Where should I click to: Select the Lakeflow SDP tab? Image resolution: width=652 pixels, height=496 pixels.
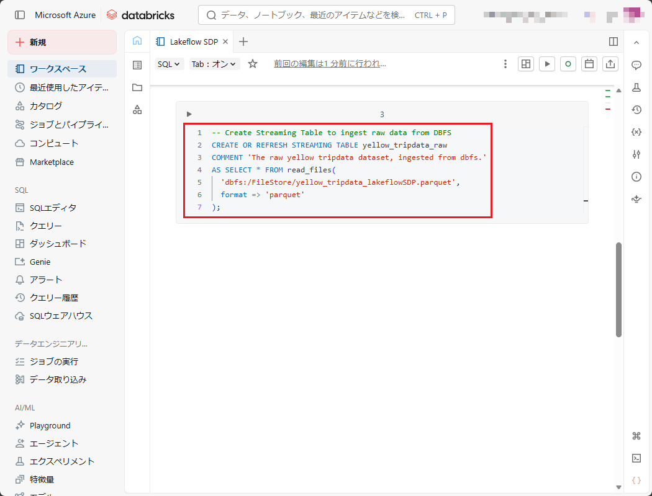click(x=193, y=42)
